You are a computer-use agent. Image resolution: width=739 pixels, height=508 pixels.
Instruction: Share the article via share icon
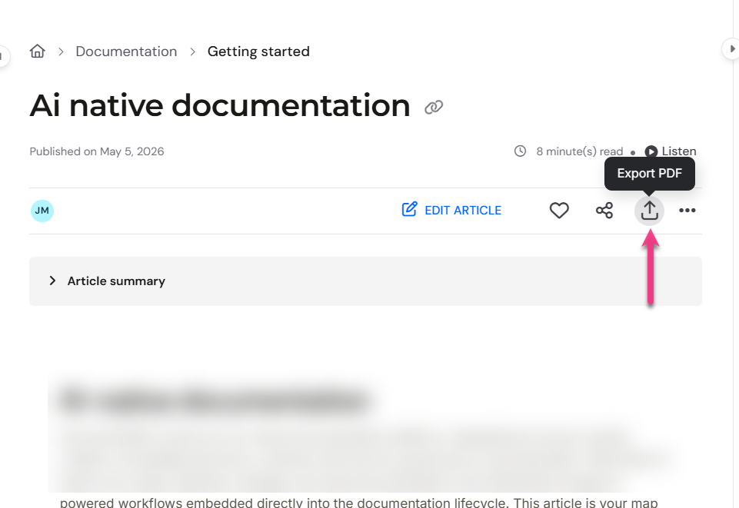(604, 210)
